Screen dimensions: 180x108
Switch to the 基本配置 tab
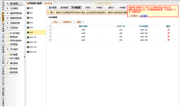[x=54, y=8]
